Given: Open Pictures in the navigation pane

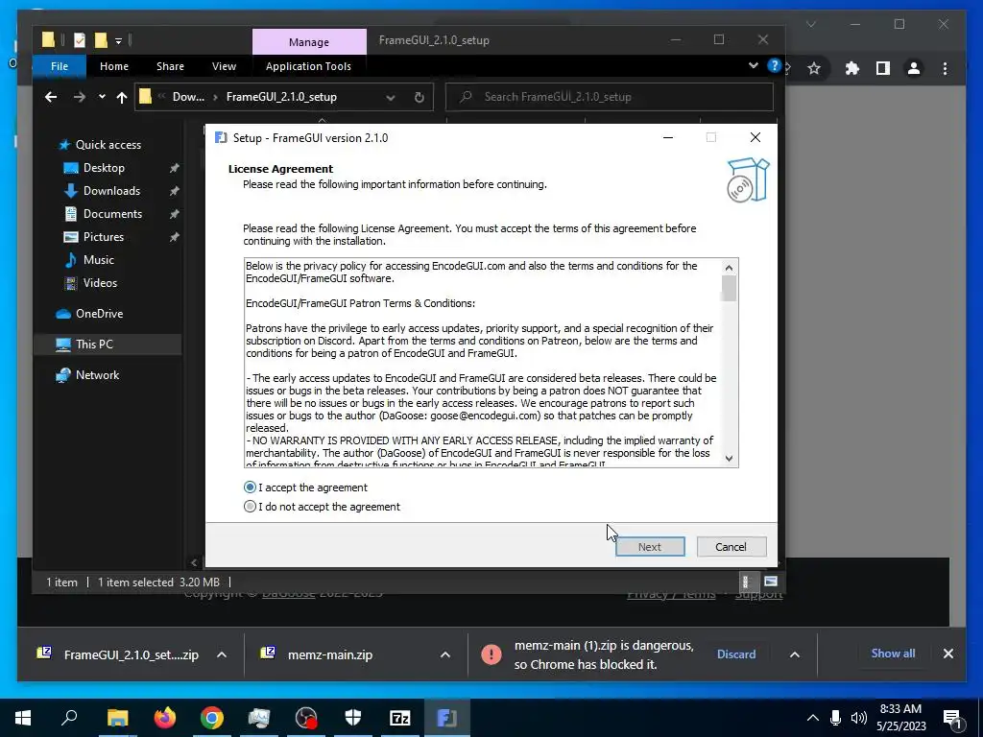Looking at the screenshot, I should [94, 237].
